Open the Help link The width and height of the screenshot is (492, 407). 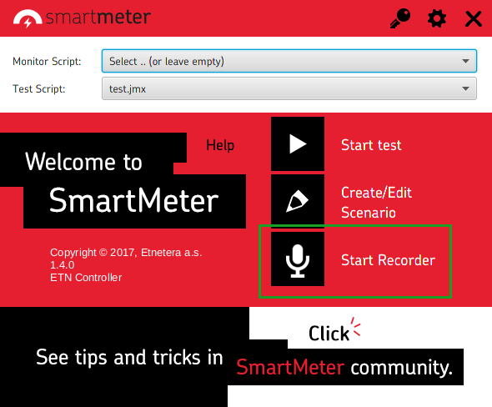220,145
